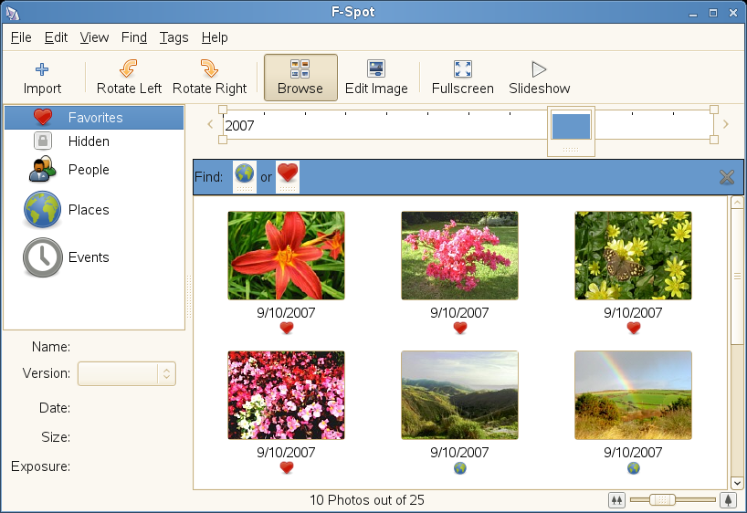
Task: Click the large thumbnails zoom-in icon
Action: (x=728, y=500)
